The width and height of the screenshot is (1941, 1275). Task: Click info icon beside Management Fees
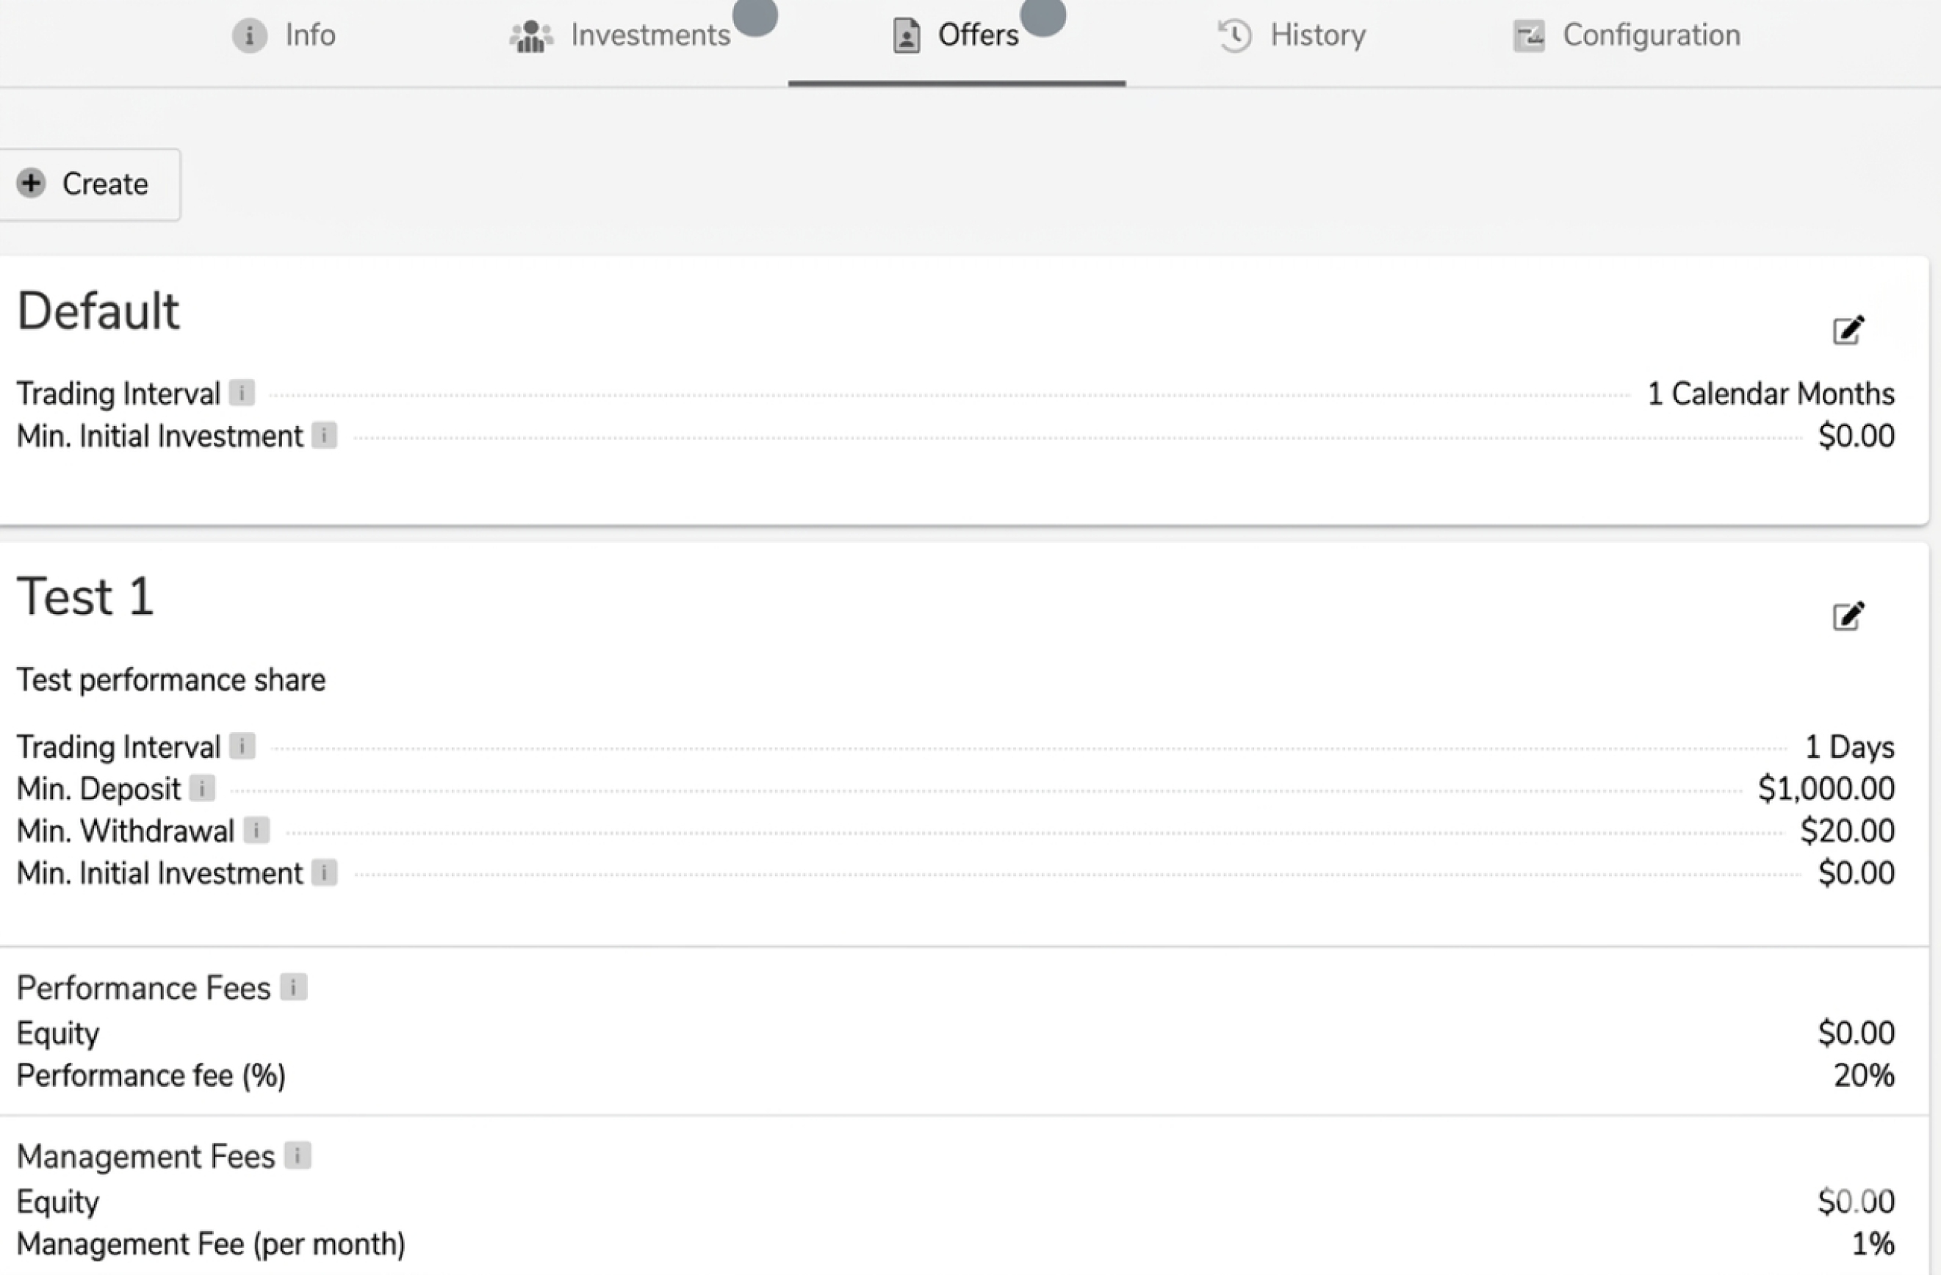298,1156
